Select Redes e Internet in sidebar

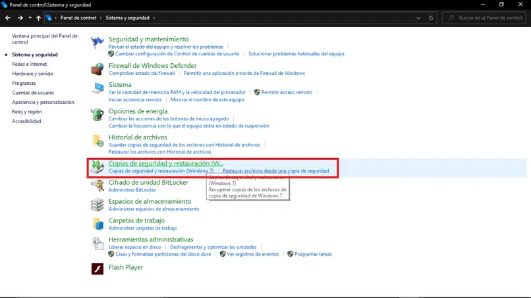30,64
